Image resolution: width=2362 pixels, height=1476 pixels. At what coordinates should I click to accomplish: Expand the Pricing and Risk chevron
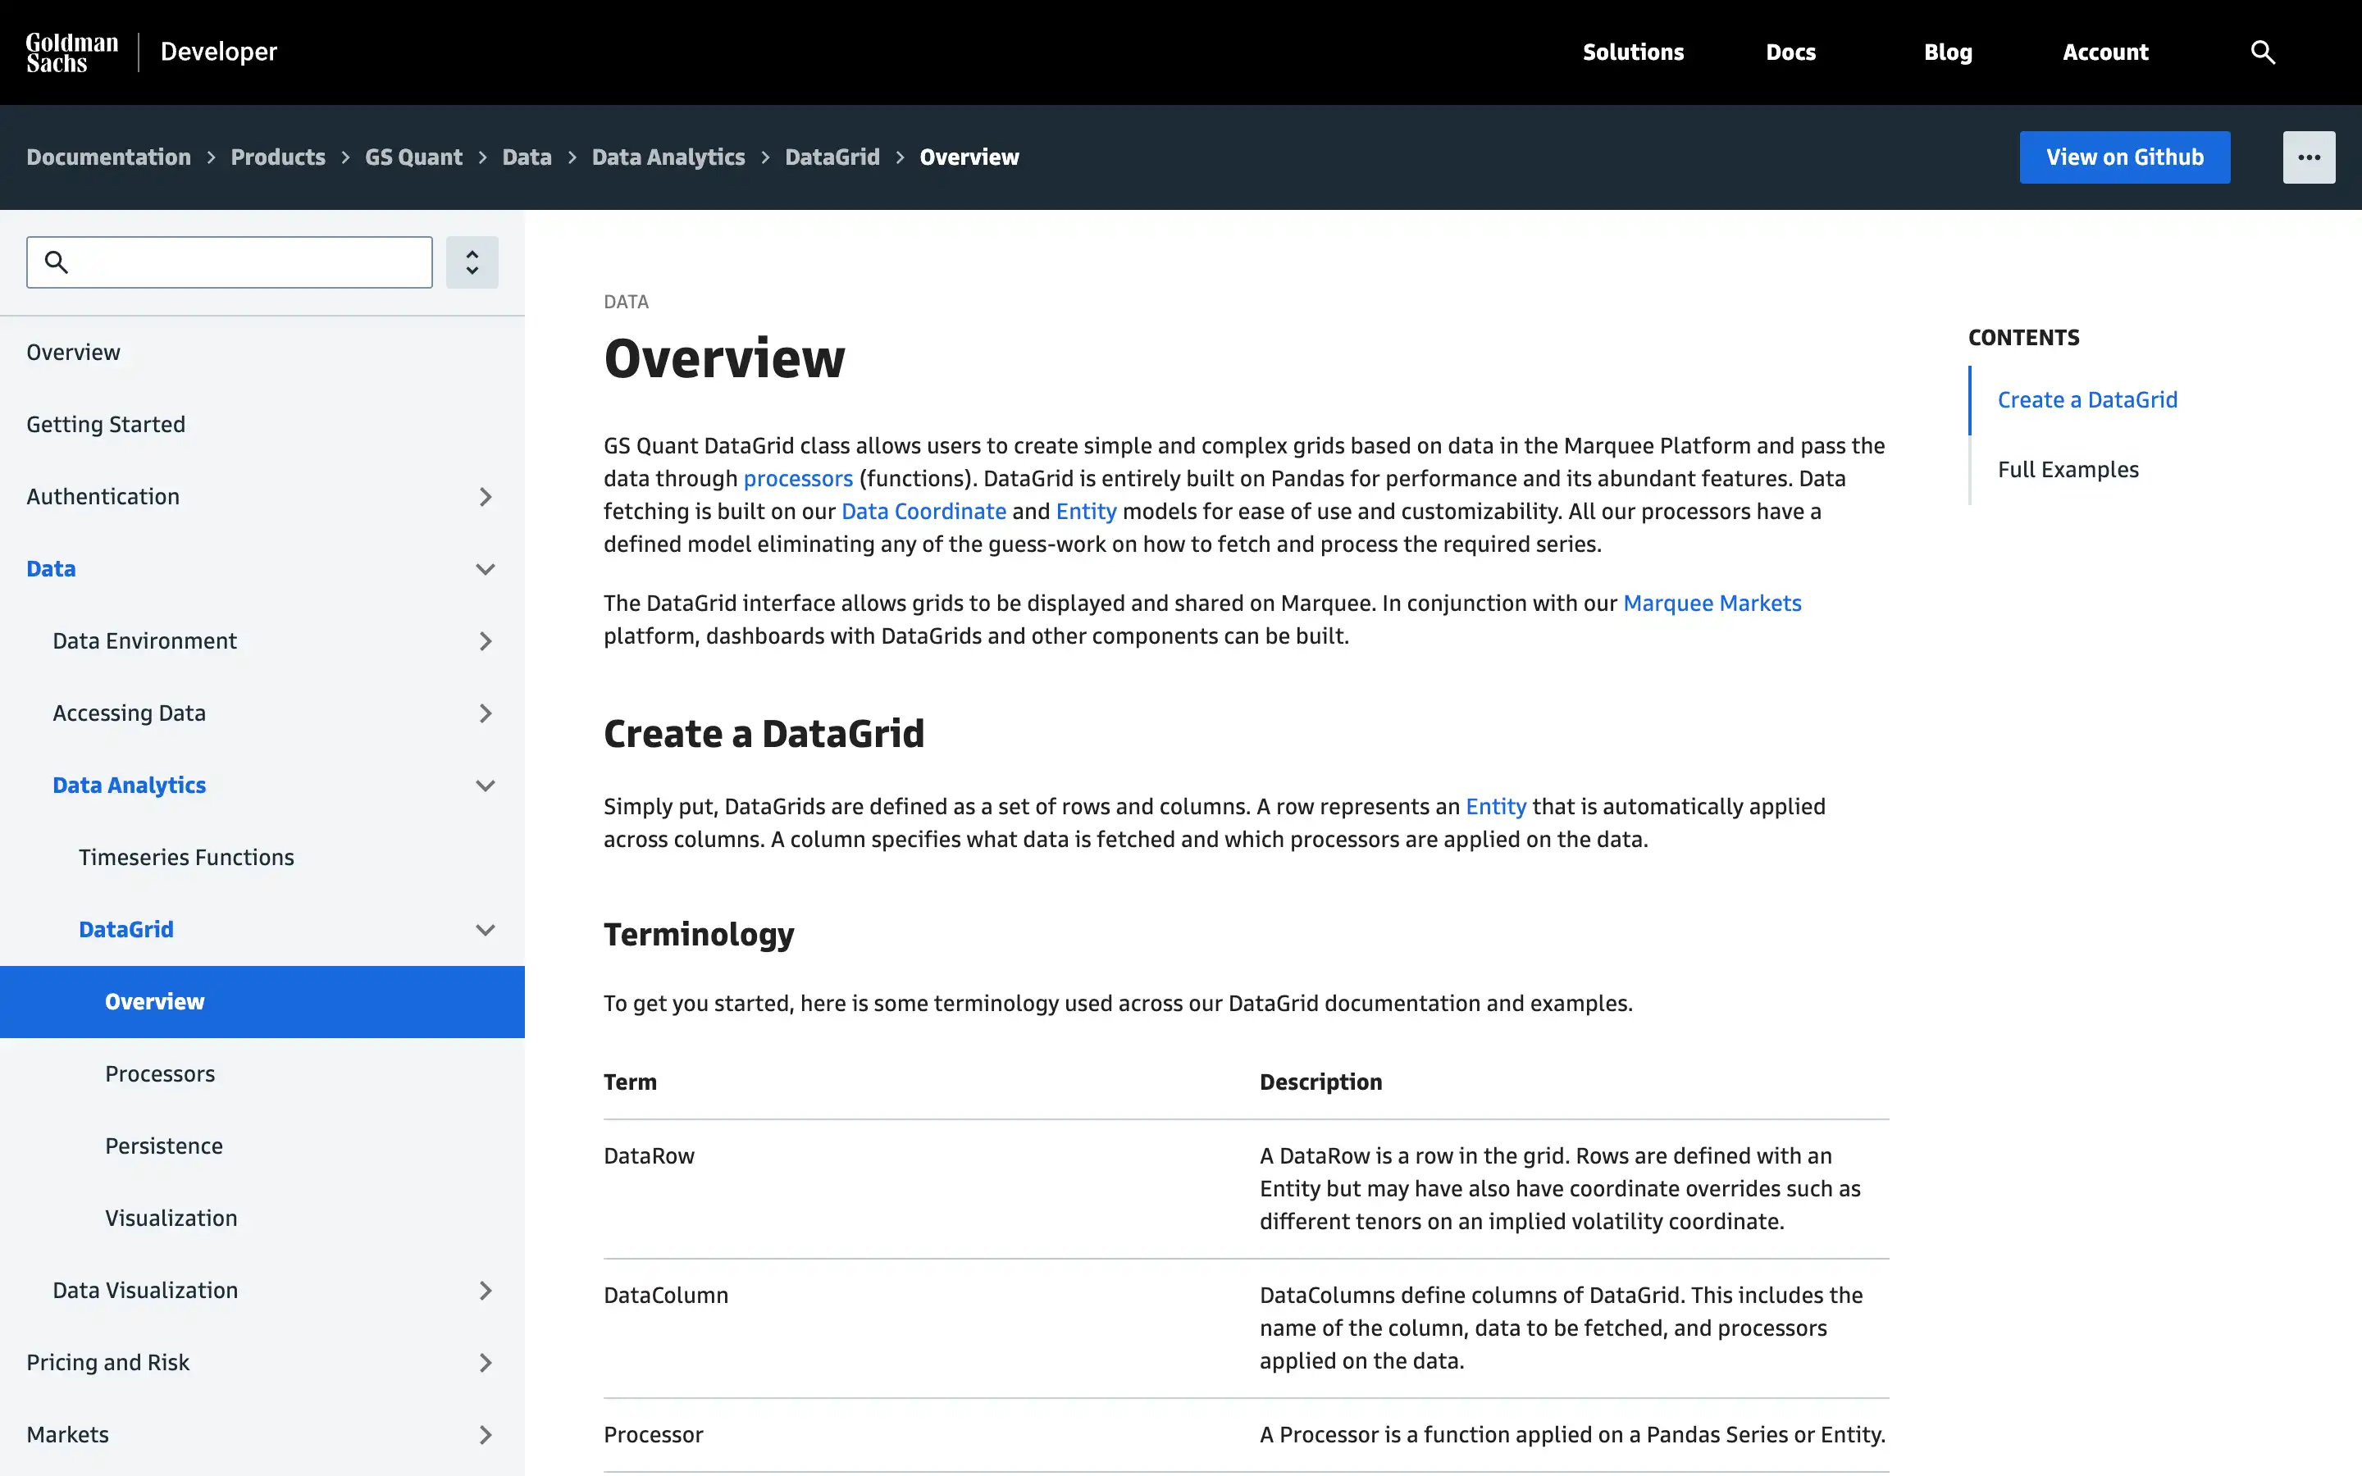point(485,1363)
